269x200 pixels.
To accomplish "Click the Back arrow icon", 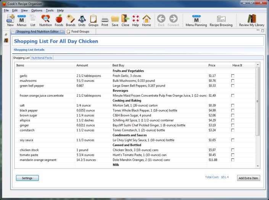I will [161, 20].
